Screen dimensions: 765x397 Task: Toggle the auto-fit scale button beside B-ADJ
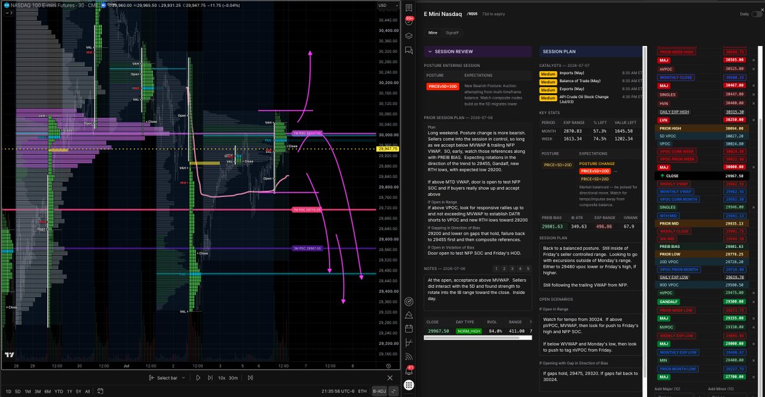pyautogui.click(x=395, y=391)
